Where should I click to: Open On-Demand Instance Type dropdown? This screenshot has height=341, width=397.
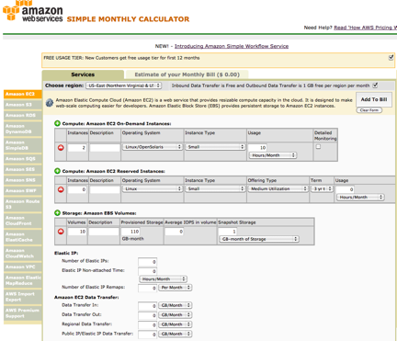(x=215, y=147)
